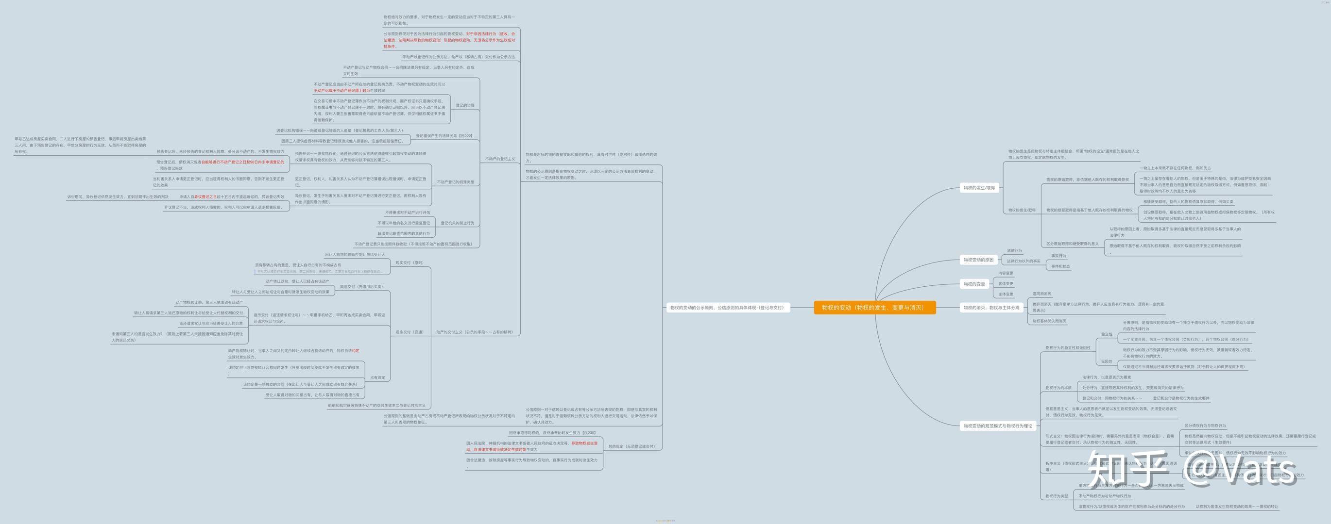Click the 区分原始取得和继受取得的意义 subtopic

tap(1072, 244)
